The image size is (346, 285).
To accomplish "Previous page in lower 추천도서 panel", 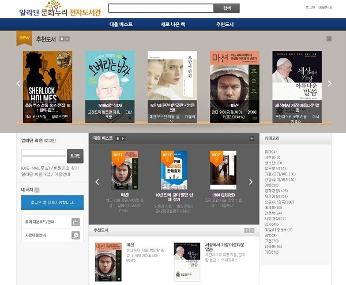I will point(246,230).
